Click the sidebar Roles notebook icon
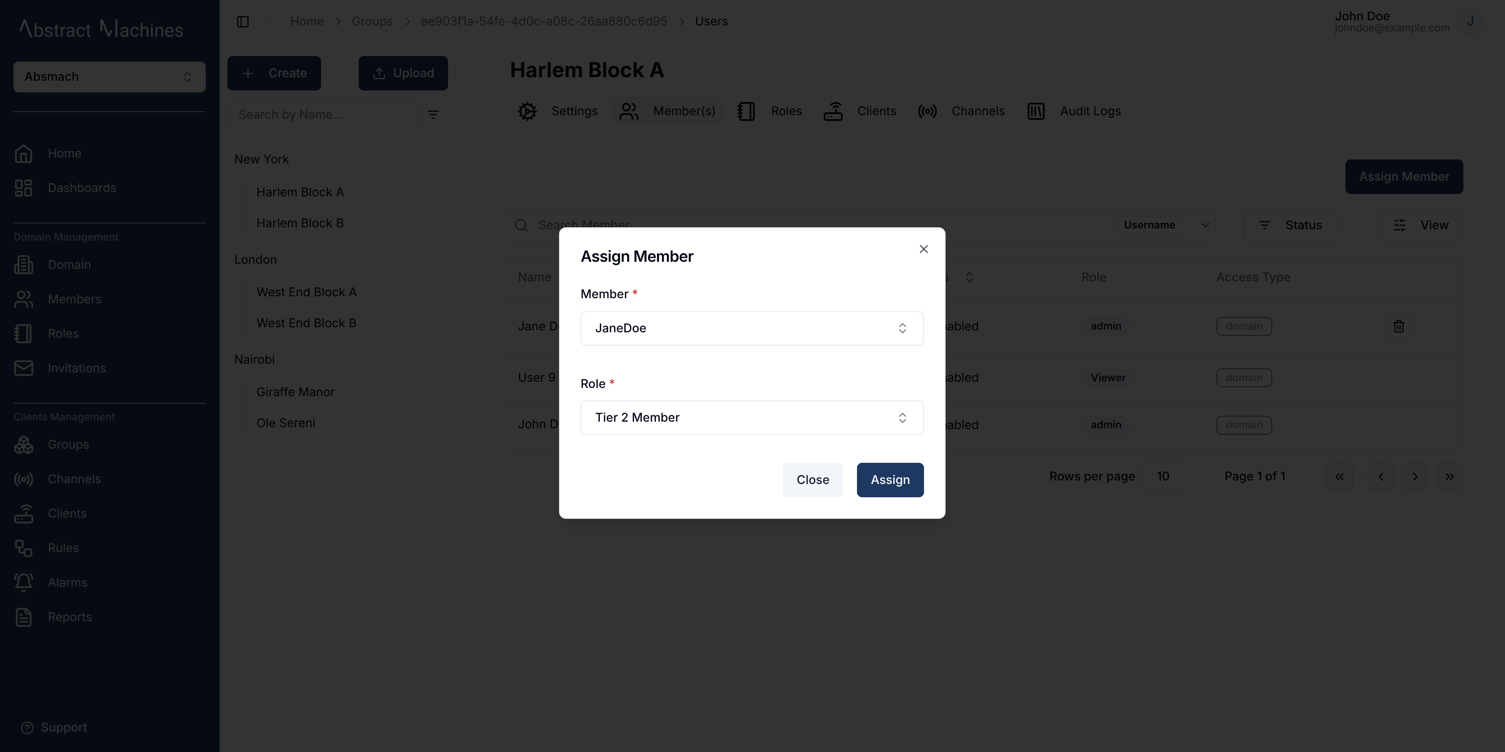Image resolution: width=1505 pixels, height=752 pixels. tap(24, 333)
